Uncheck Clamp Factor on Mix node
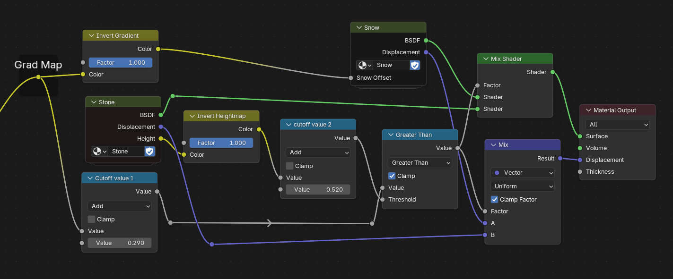The width and height of the screenshot is (673, 279). tap(494, 200)
